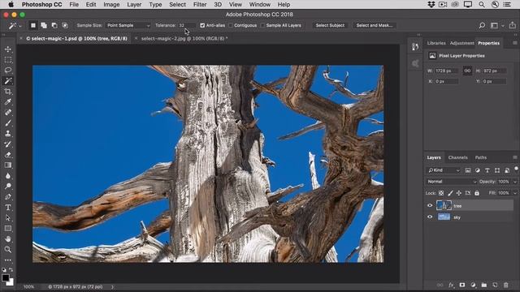Expand status bar info arrow
This screenshot has width=520, height=292.
pyautogui.click(x=112, y=286)
